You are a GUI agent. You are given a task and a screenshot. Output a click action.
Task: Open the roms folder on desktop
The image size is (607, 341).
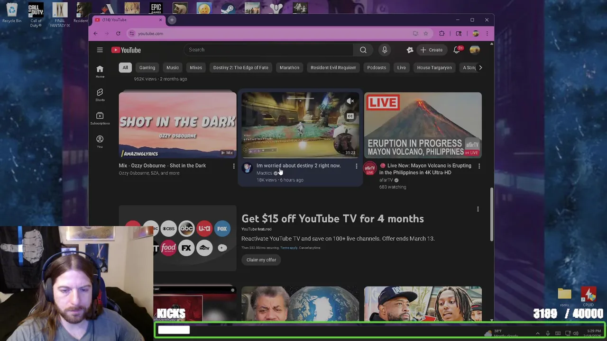(x=564, y=297)
